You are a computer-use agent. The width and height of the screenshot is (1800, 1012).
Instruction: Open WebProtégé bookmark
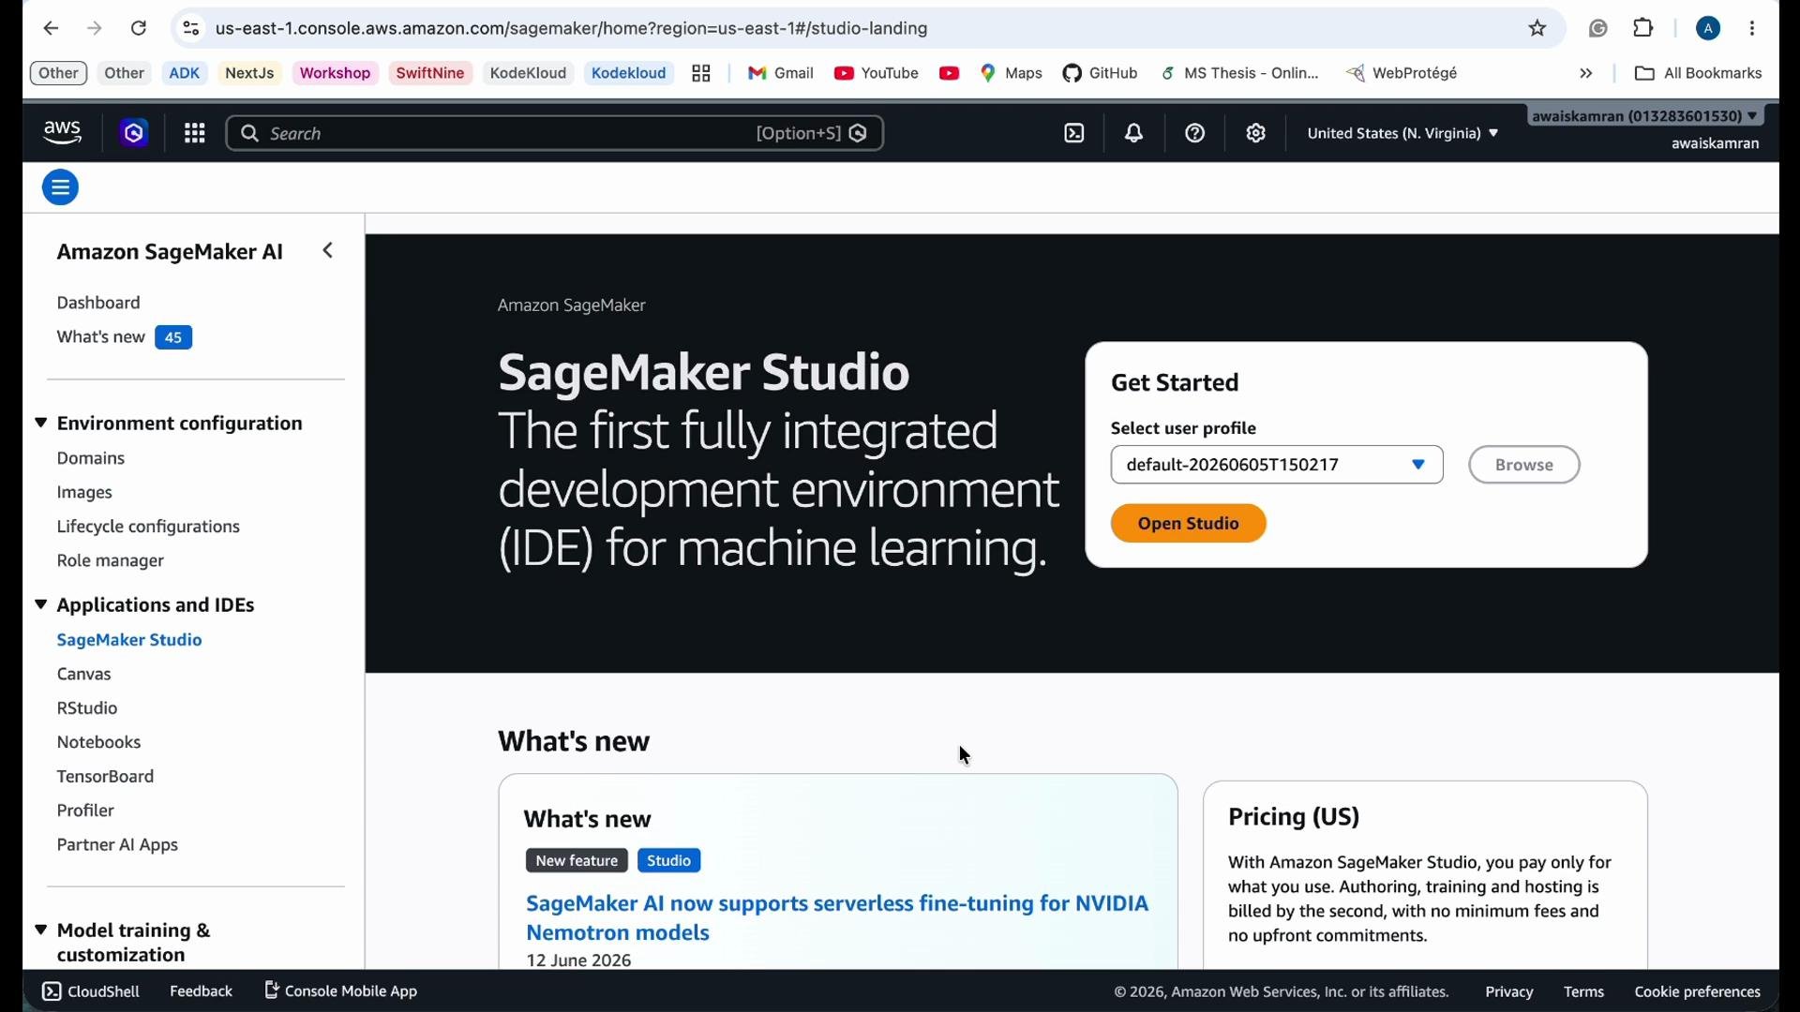point(1402,74)
